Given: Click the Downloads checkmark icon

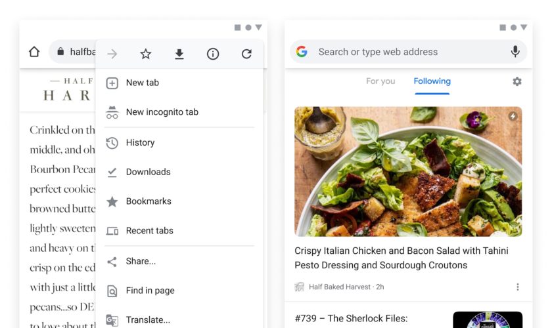Looking at the screenshot, I should (x=112, y=173).
